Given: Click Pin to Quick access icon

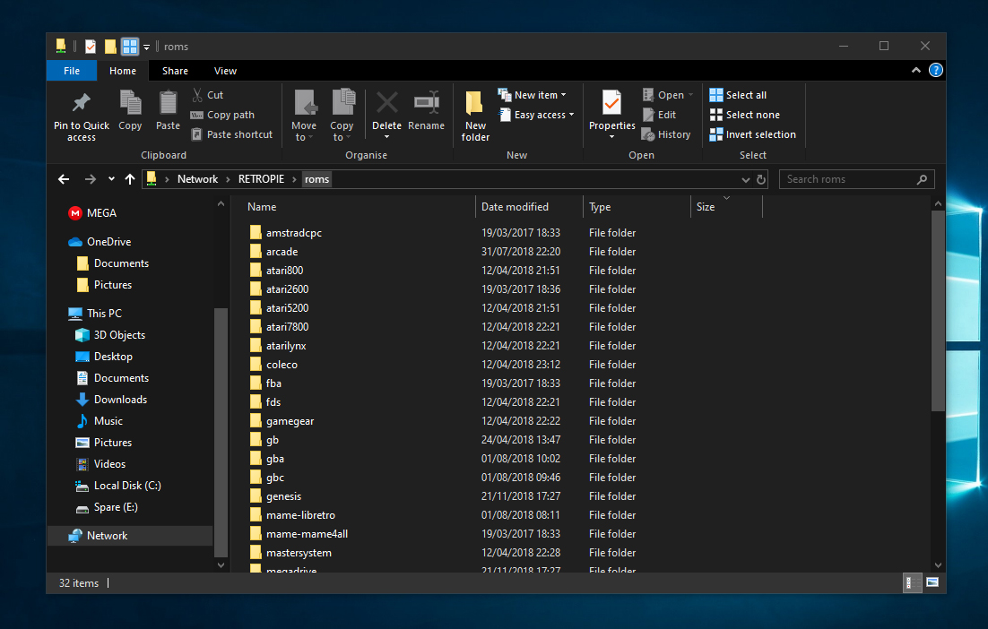Looking at the screenshot, I should point(82,103).
